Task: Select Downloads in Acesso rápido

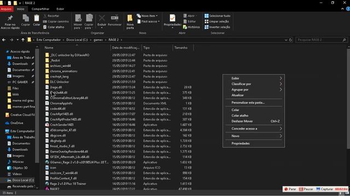Action: coord(20,64)
